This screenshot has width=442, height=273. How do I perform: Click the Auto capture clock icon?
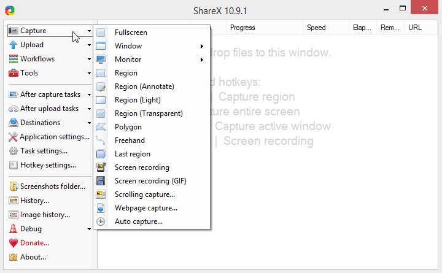click(101, 221)
